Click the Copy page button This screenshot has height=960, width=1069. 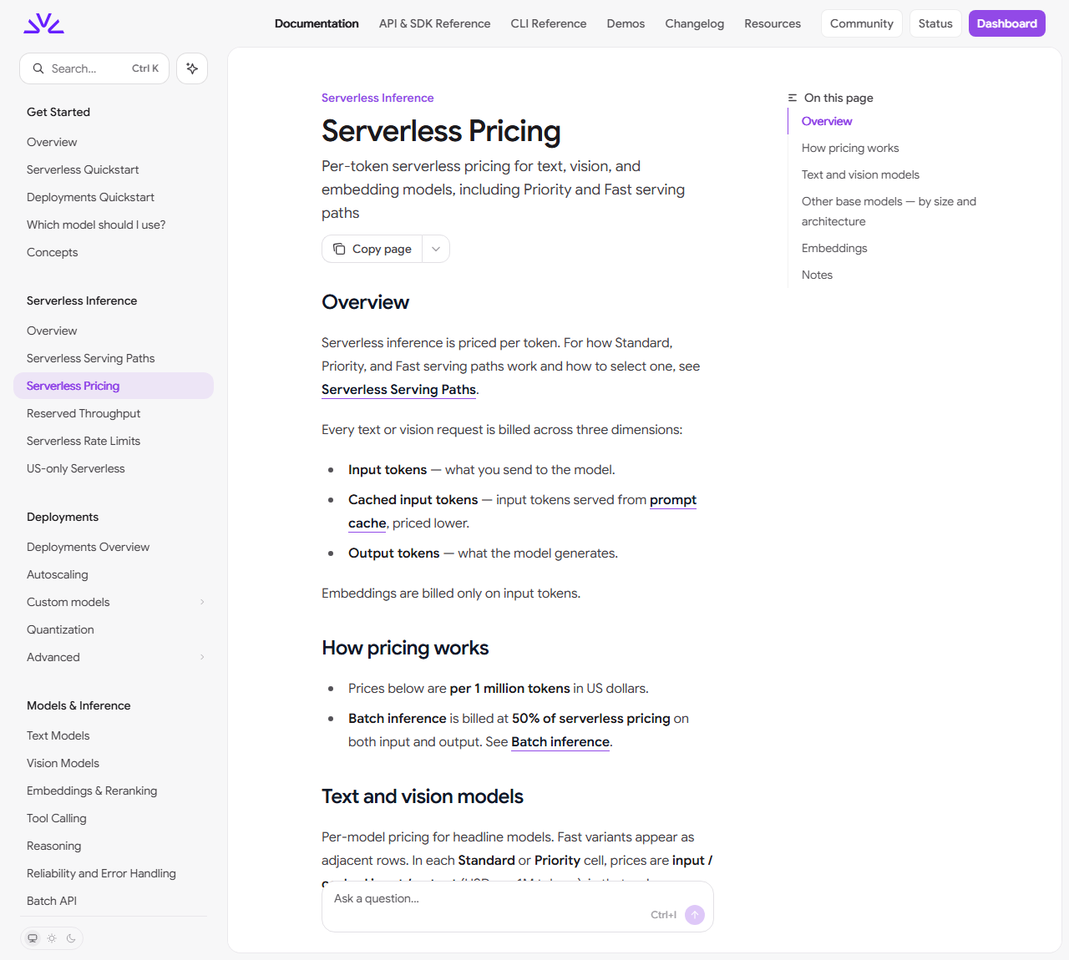pos(372,249)
